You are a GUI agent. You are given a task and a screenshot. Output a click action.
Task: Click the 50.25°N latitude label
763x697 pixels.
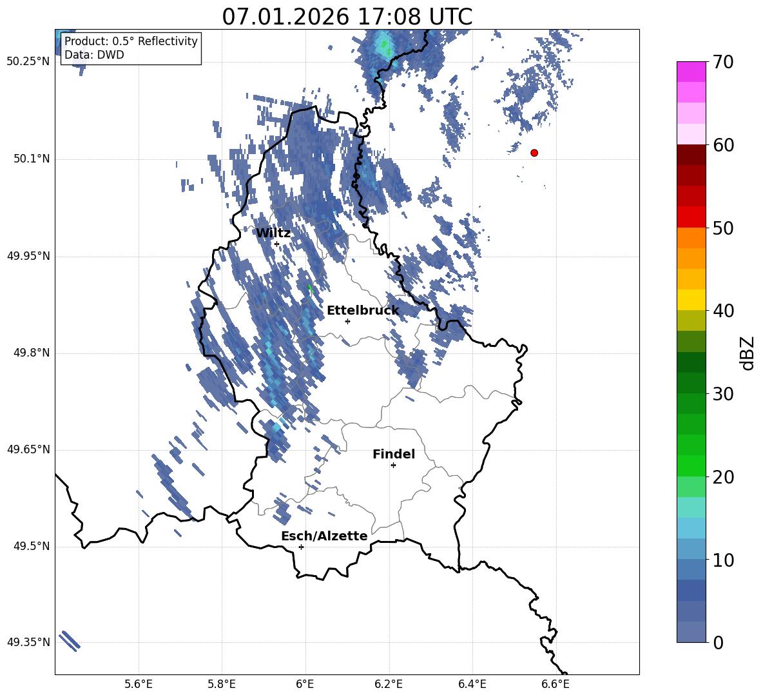coord(28,62)
